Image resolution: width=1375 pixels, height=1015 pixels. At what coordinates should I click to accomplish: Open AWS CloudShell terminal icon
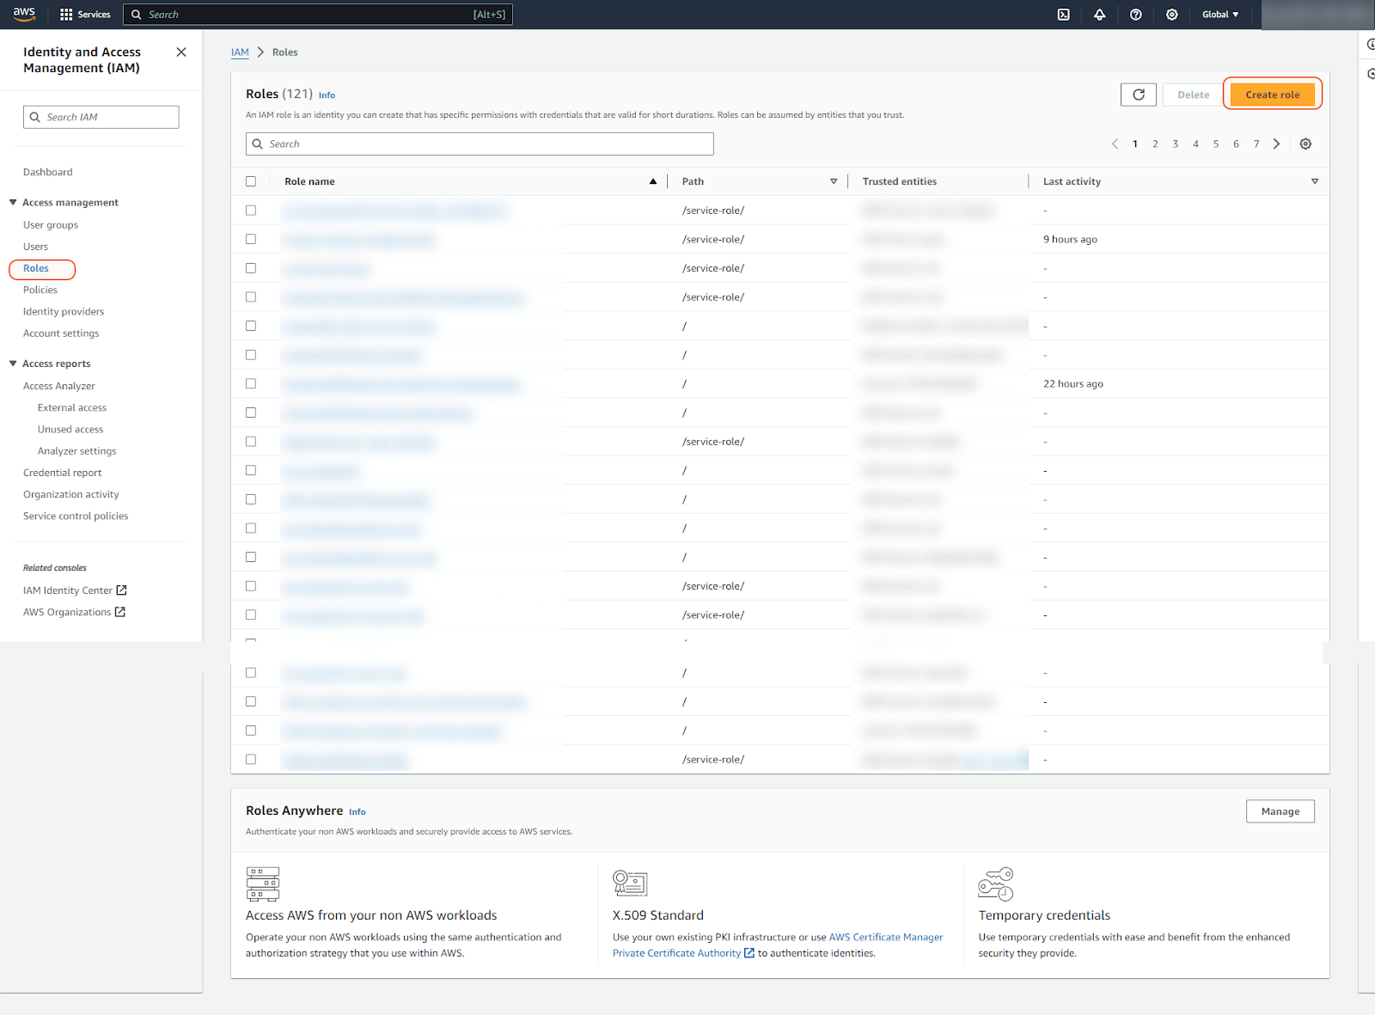tap(1063, 15)
